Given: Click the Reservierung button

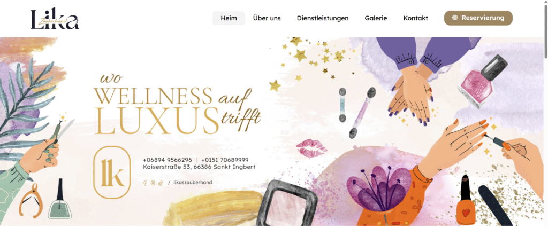Looking at the screenshot, I should pos(478,18).
